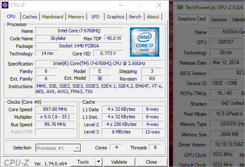
Task: Click the GPU-Z GPU field GM107
Action: (226, 42)
